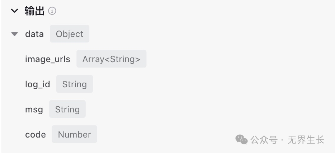The height and width of the screenshot is (153, 335).
Task: Click the 输出 section heading
Action: 34,11
